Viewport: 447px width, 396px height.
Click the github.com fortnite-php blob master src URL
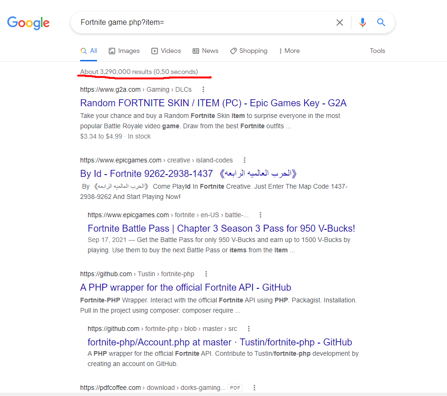162,329
